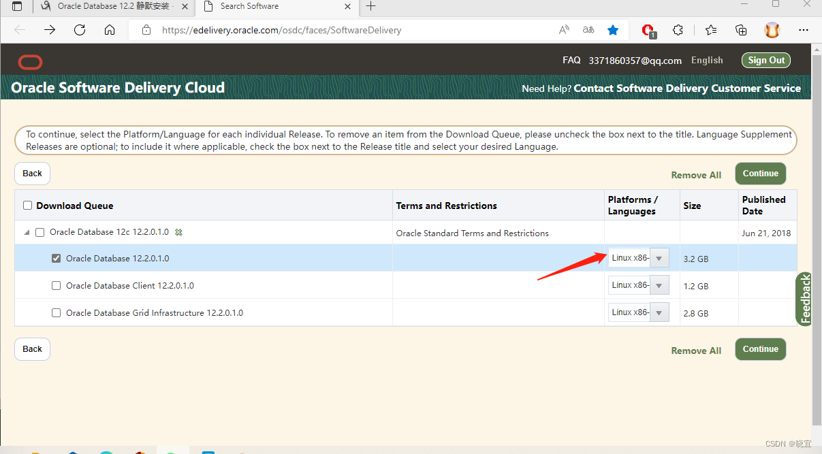
Task: Open the extensions puzzle icon
Action: click(x=678, y=30)
